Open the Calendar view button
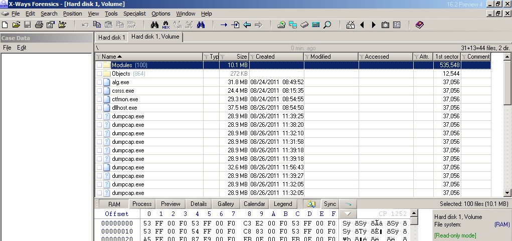Screen dimensions: 512x241 click(254, 204)
